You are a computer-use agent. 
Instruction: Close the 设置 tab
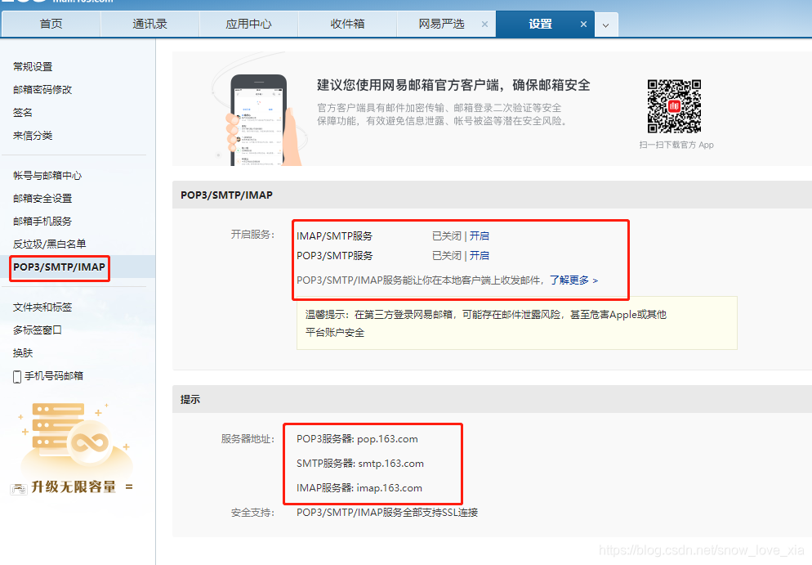tap(583, 25)
